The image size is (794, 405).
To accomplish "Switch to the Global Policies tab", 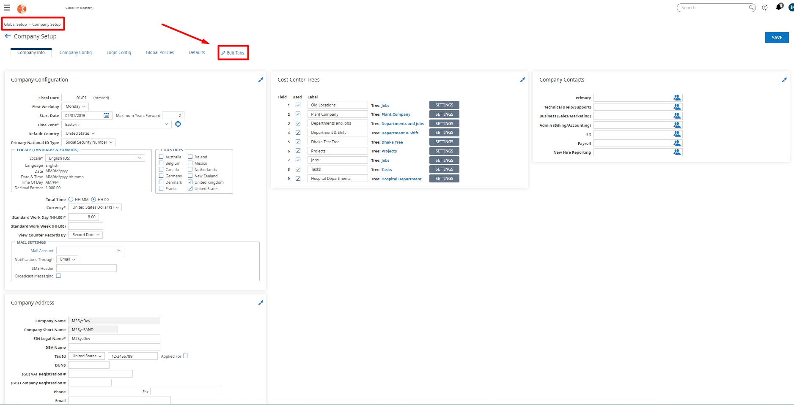I will [x=160, y=52].
